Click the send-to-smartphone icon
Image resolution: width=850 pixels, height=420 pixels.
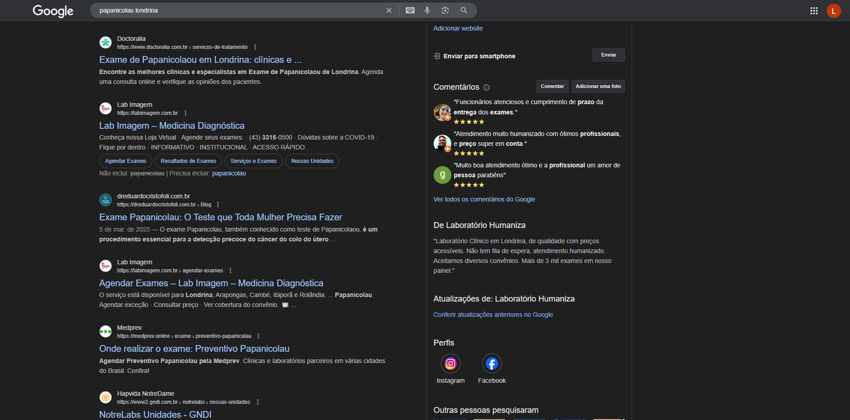(x=437, y=56)
